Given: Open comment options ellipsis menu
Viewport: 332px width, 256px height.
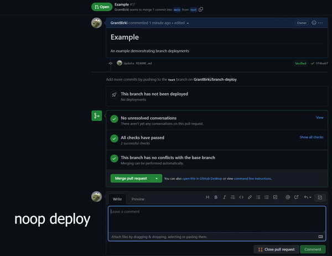Looking at the screenshot, I should coord(320,23).
